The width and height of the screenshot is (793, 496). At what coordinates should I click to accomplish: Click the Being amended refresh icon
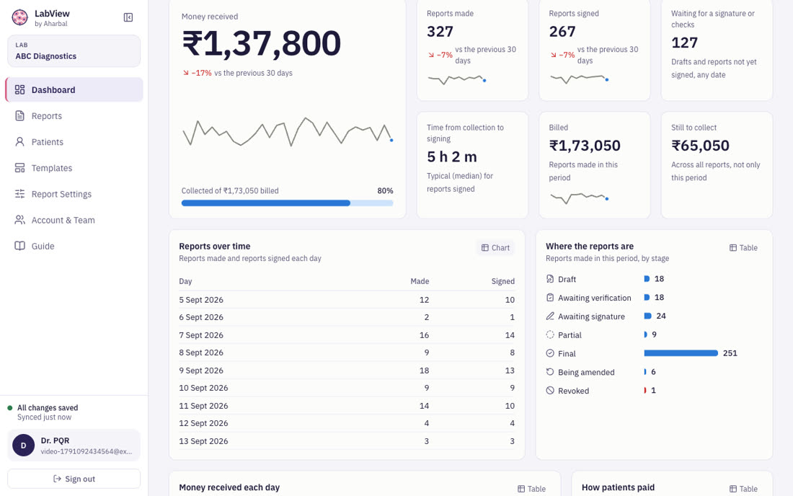[x=550, y=372]
